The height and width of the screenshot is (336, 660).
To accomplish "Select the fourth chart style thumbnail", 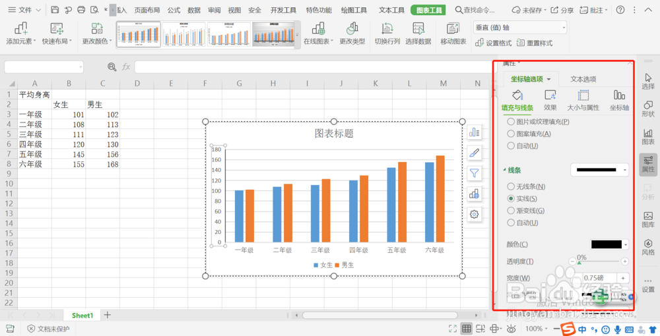I will (x=273, y=34).
